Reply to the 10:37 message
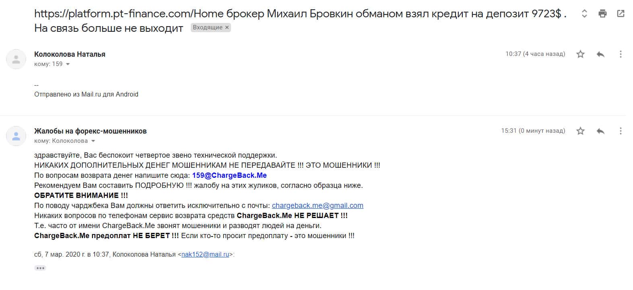This screenshot has width=633, height=290. tap(600, 54)
